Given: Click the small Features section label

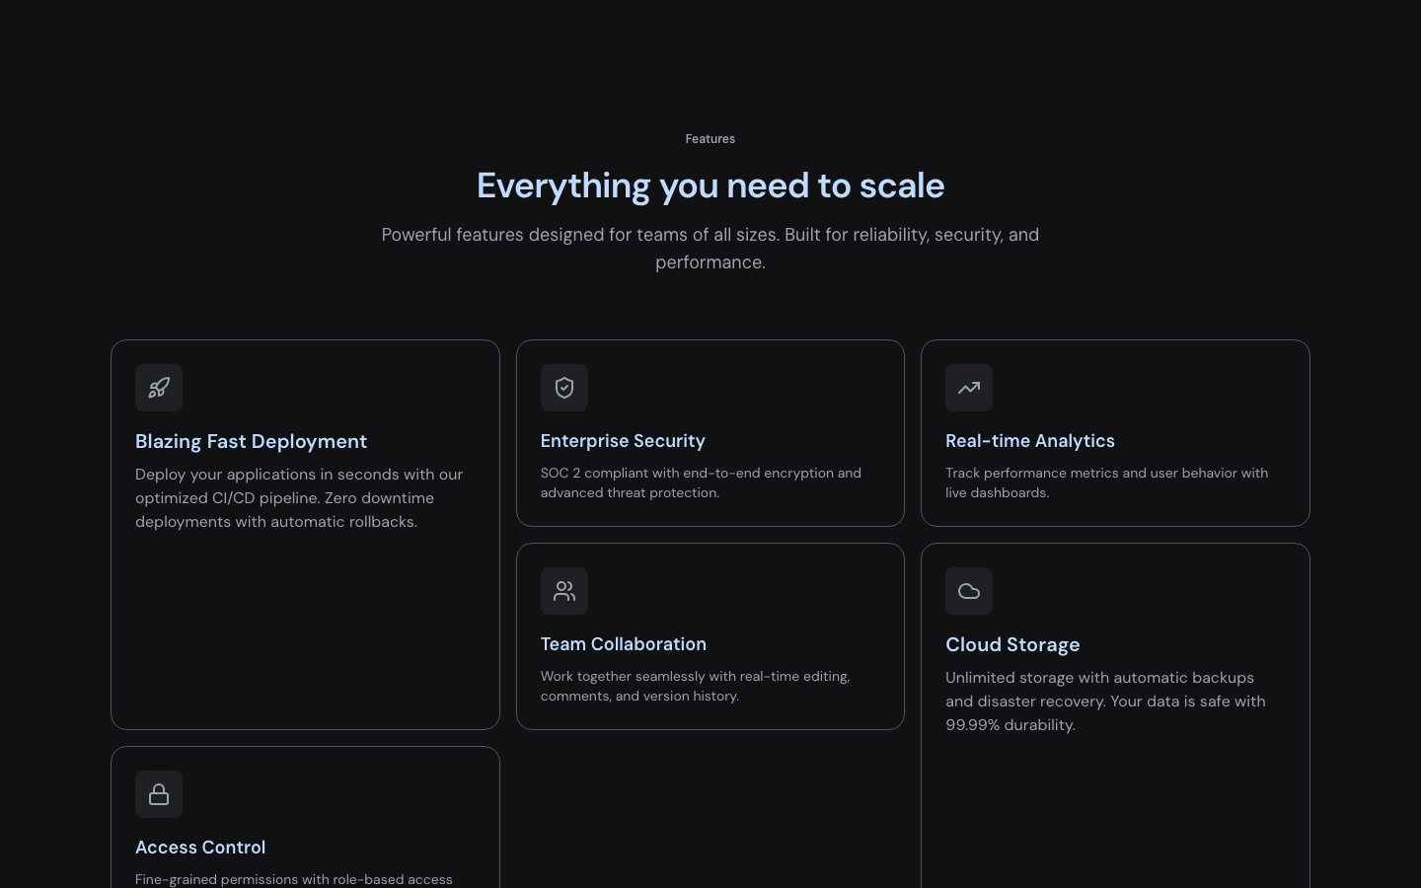Looking at the screenshot, I should coord(710,139).
